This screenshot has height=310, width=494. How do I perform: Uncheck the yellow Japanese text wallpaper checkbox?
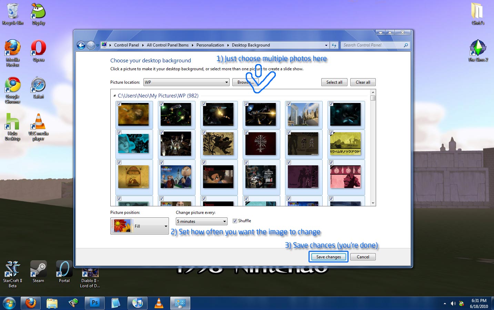pyautogui.click(x=331, y=133)
